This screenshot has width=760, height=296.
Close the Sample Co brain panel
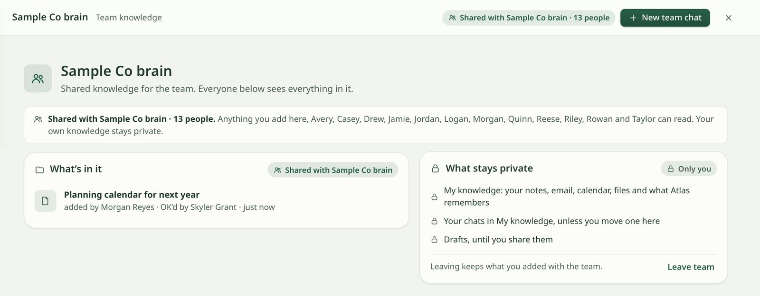pos(729,18)
